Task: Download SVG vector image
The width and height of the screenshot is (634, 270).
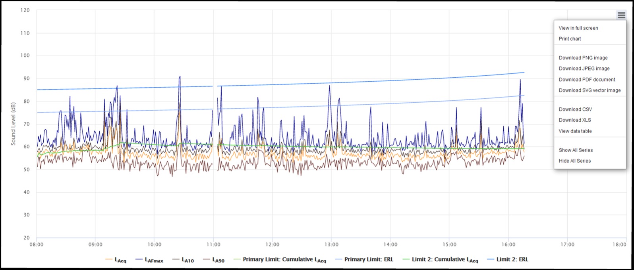Action: (x=590, y=90)
